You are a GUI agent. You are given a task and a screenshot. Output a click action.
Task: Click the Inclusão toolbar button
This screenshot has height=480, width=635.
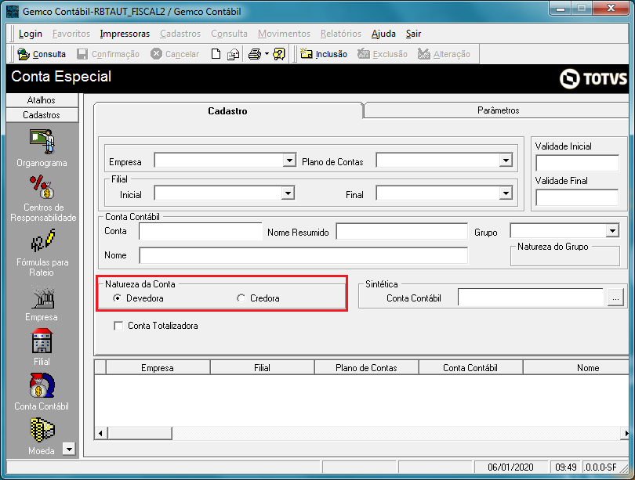click(324, 54)
